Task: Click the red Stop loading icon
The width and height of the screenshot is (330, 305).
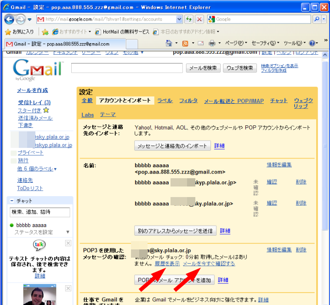Action: click(x=199, y=19)
